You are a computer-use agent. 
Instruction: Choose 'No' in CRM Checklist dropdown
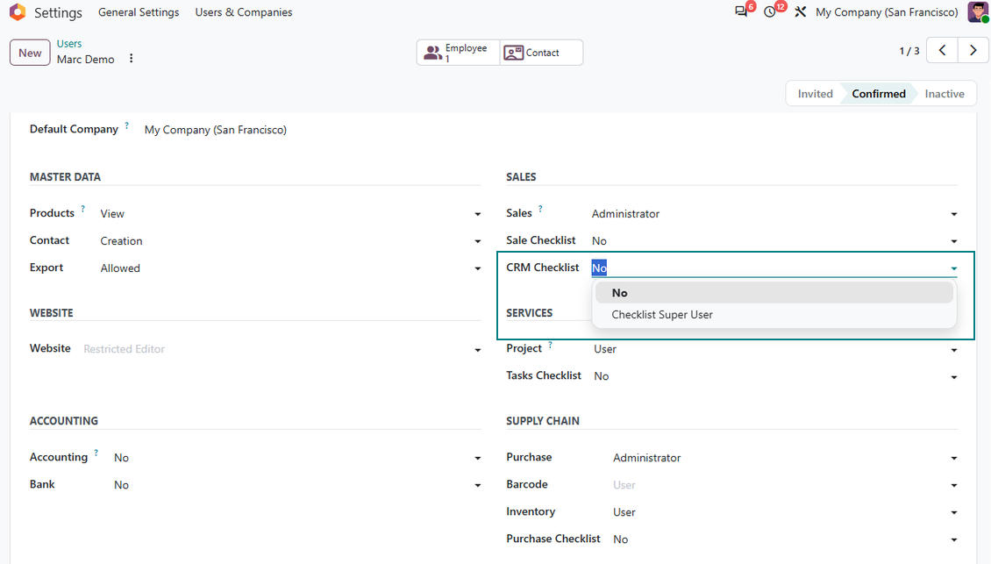click(x=774, y=293)
